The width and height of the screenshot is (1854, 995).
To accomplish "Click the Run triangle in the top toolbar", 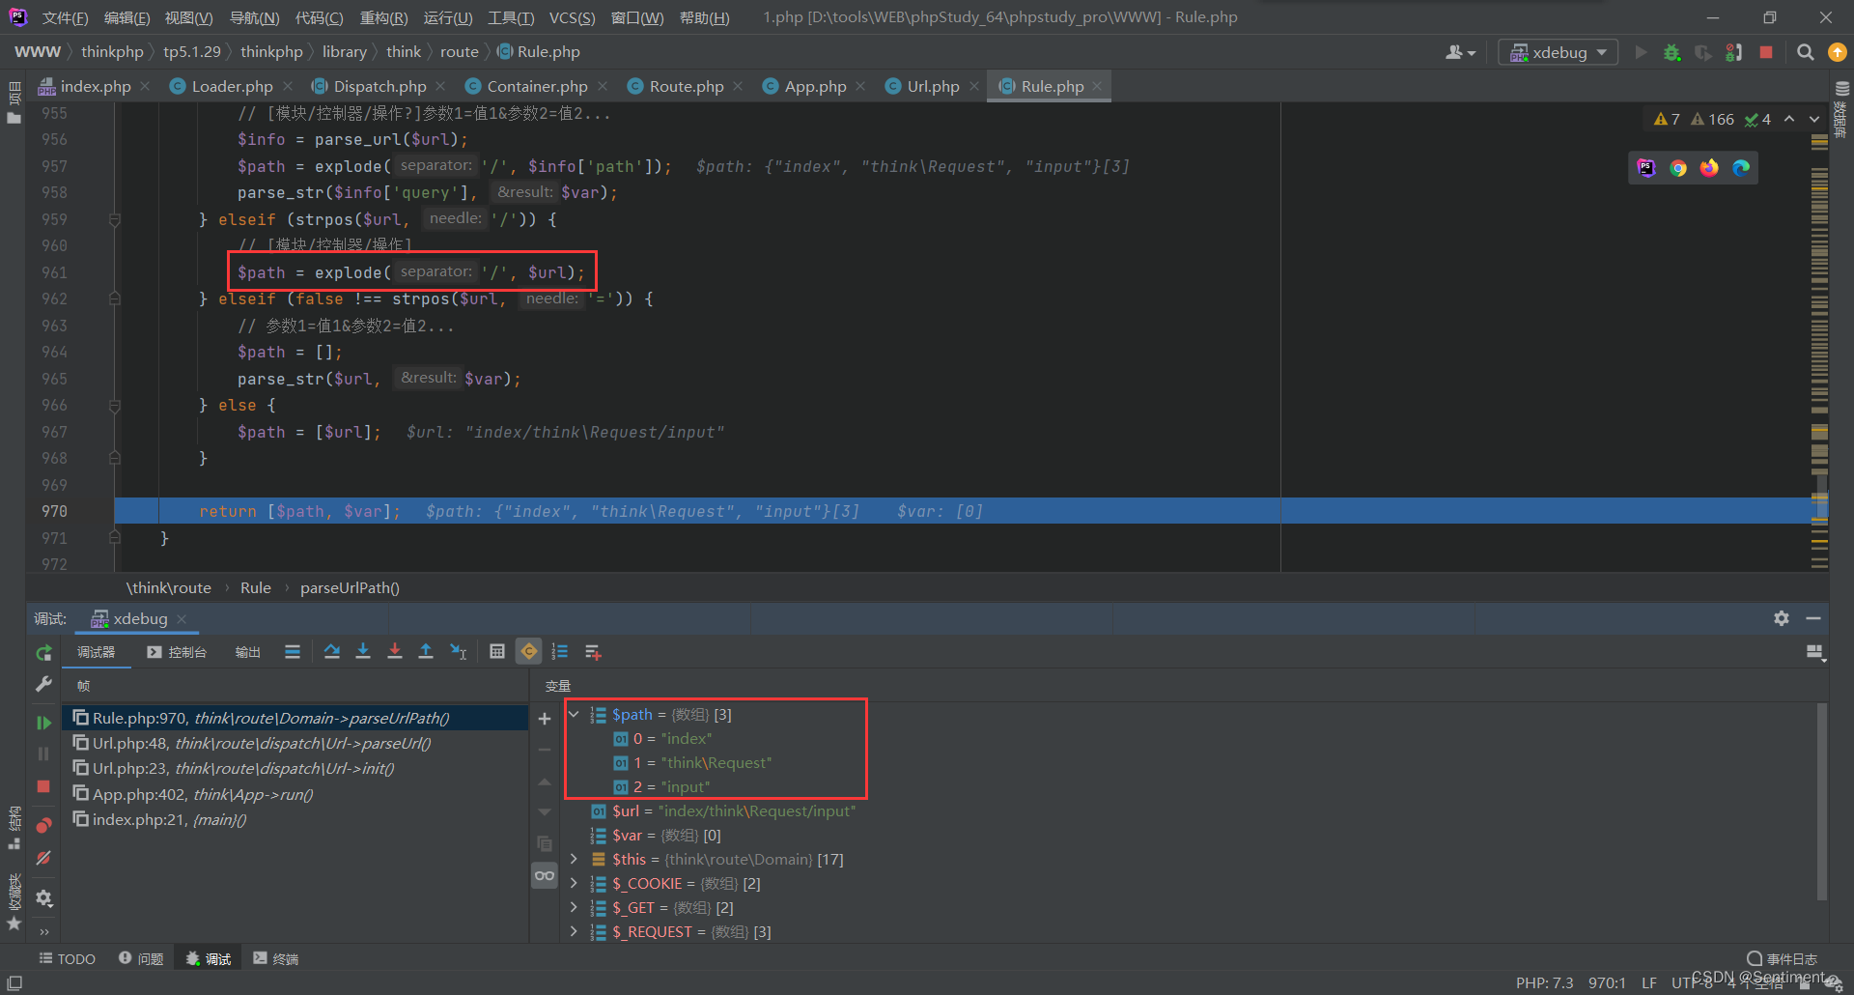I will point(1641,52).
